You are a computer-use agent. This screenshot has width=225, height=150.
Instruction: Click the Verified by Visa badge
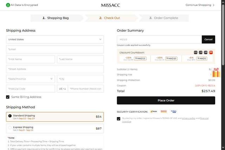tap(174, 112)
